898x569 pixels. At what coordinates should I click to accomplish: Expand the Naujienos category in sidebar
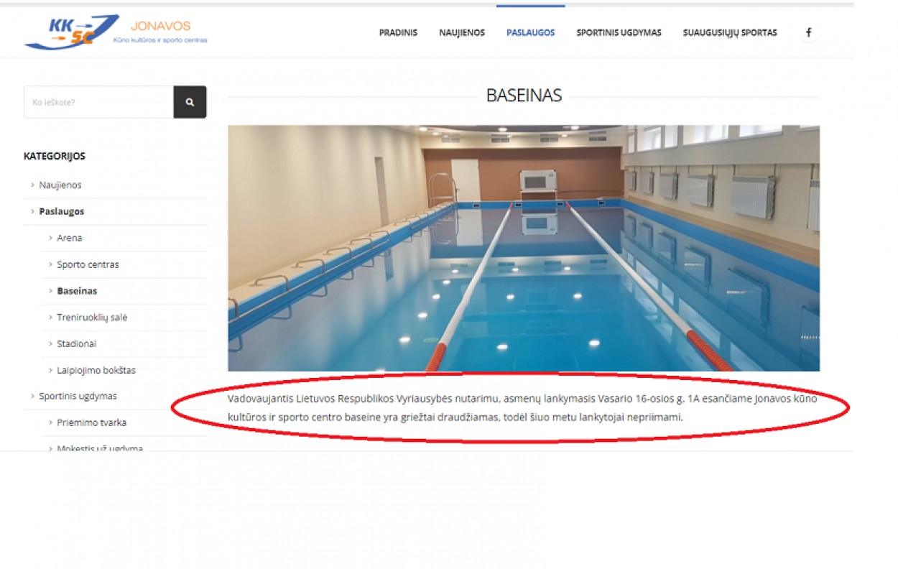(x=60, y=185)
